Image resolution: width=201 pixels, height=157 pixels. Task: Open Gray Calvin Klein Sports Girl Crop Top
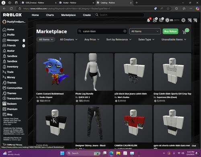pyautogui.click(x=172, y=94)
